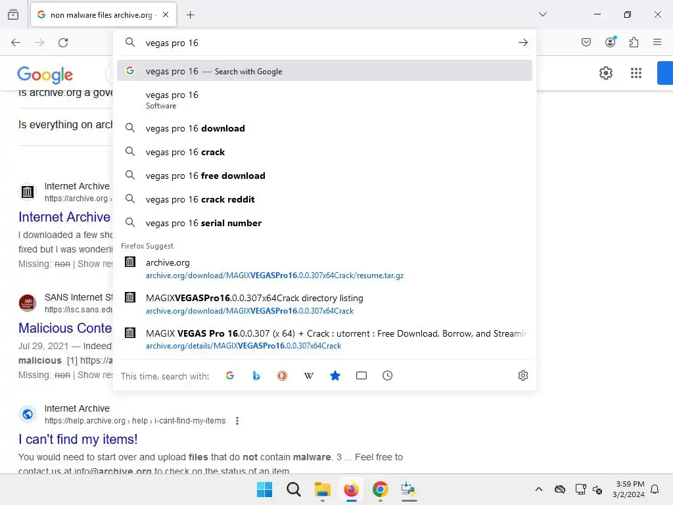Open search settings gear in dropdown
Viewport: 673px width, 505px height.
pyautogui.click(x=522, y=375)
